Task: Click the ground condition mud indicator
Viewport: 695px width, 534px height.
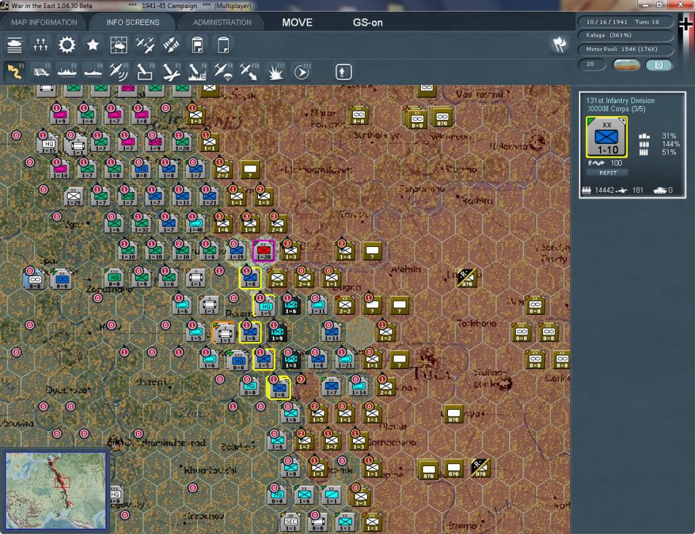Action: [x=626, y=64]
